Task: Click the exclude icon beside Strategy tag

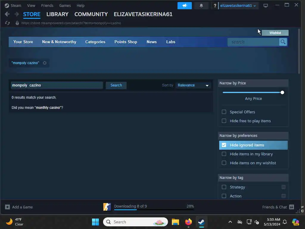Action: tap(284, 187)
